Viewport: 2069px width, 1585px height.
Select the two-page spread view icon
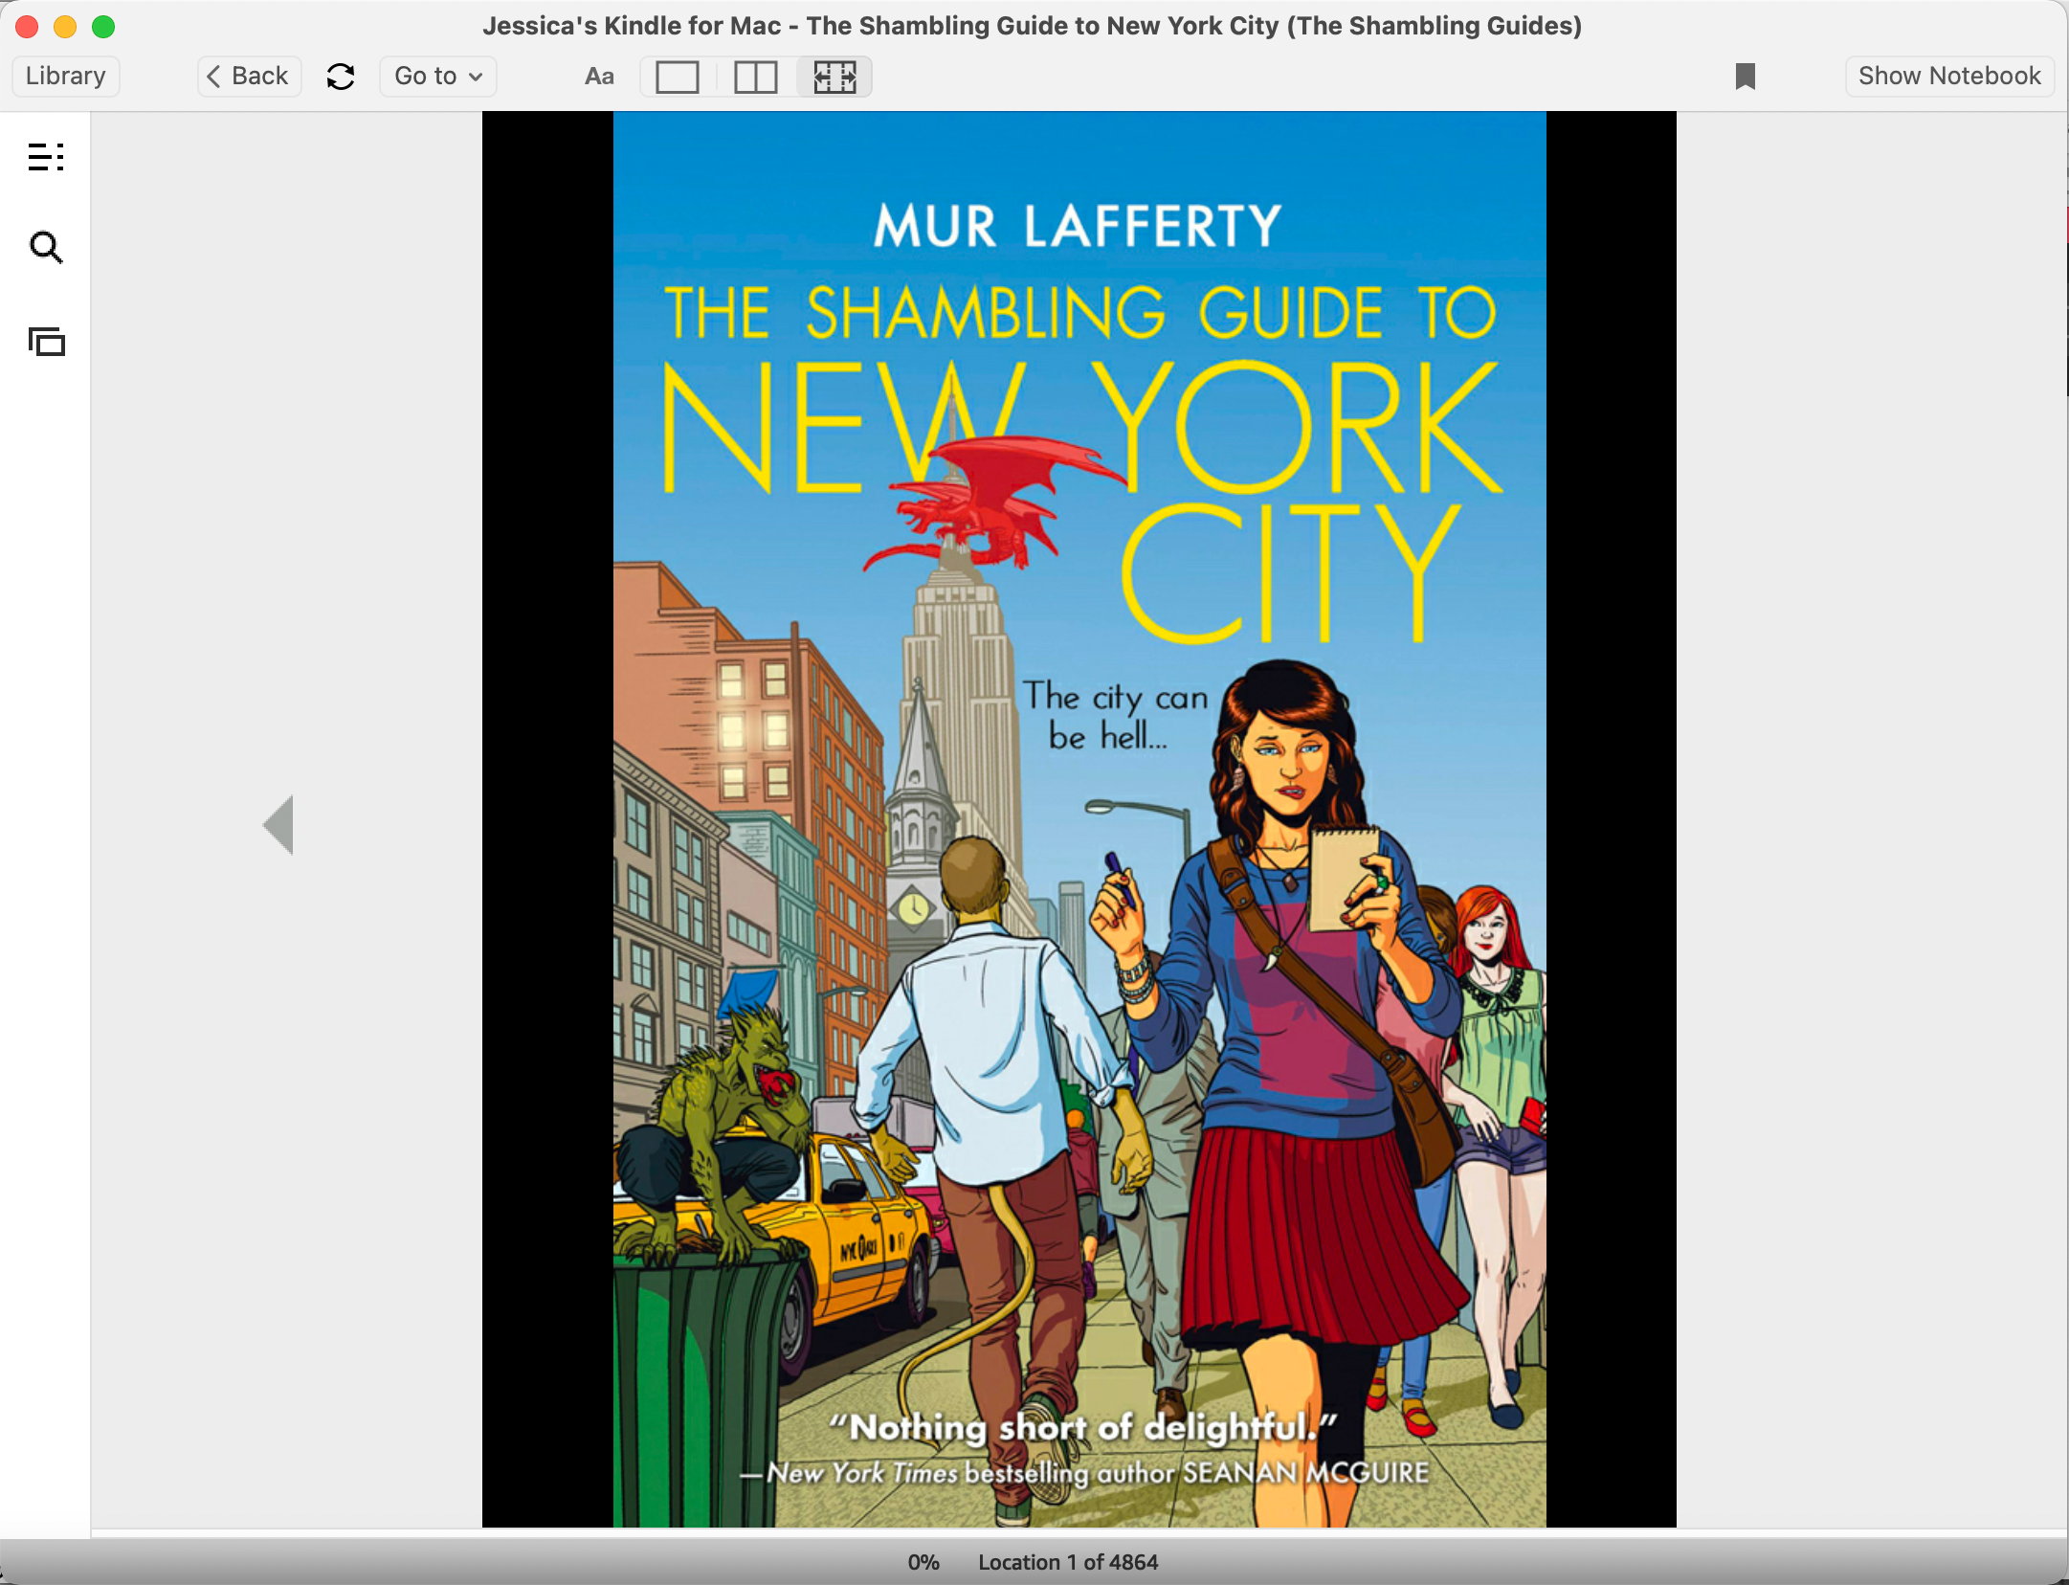point(756,75)
